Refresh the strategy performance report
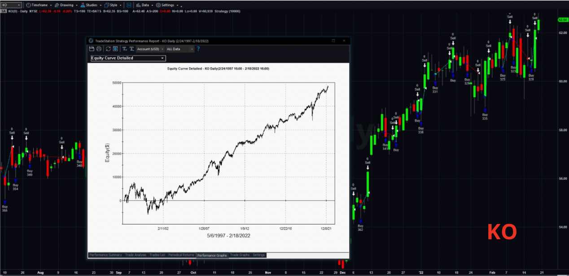The image size is (569, 276). point(108,49)
